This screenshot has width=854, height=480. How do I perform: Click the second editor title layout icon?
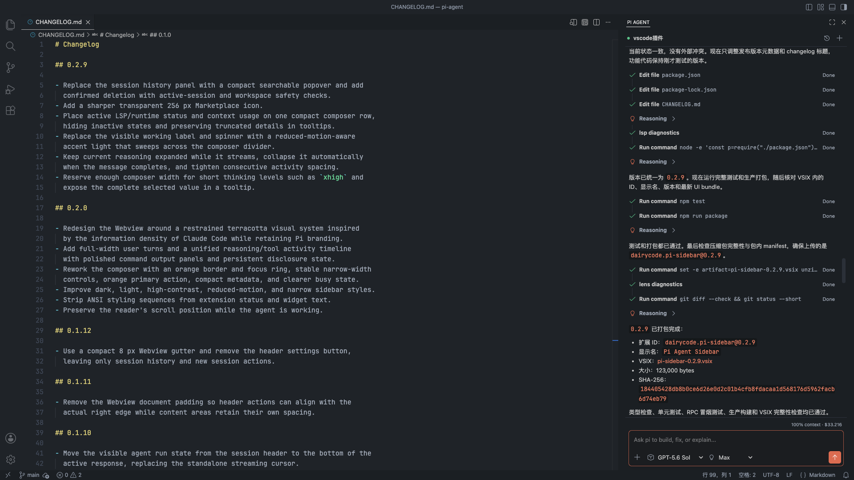[x=585, y=22]
